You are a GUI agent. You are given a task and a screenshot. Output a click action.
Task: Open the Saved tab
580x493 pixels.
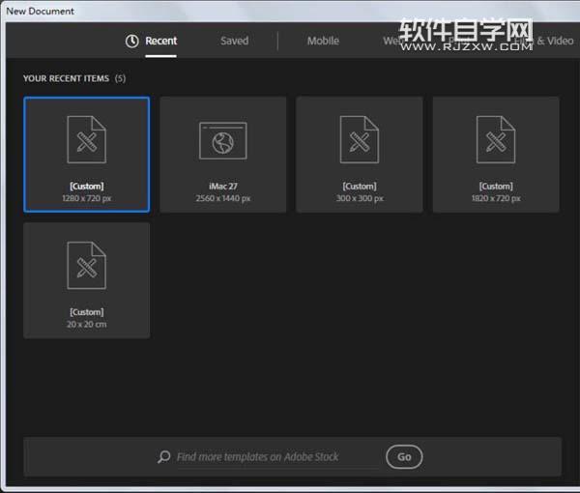tap(235, 41)
